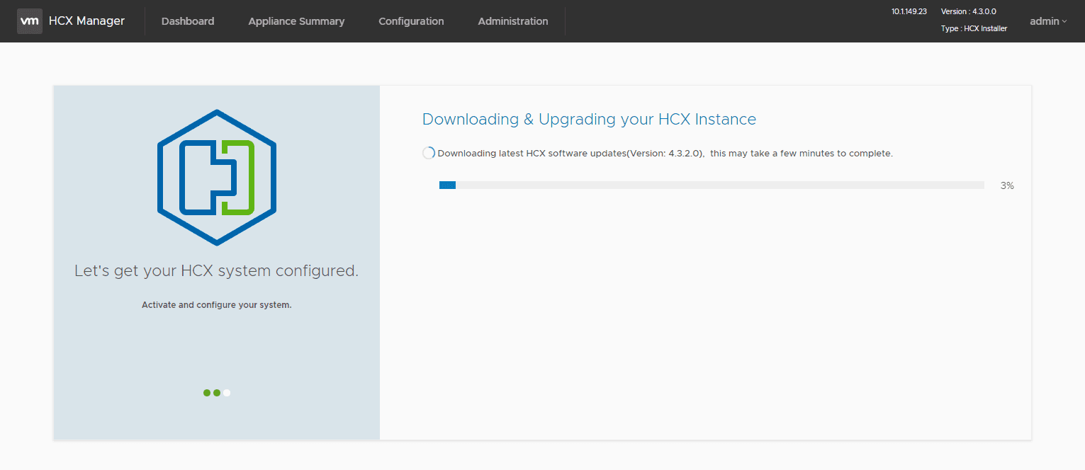Image resolution: width=1085 pixels, height=470 pixels.
Task: Go to the Configuration menu
Action: (411, 21)
